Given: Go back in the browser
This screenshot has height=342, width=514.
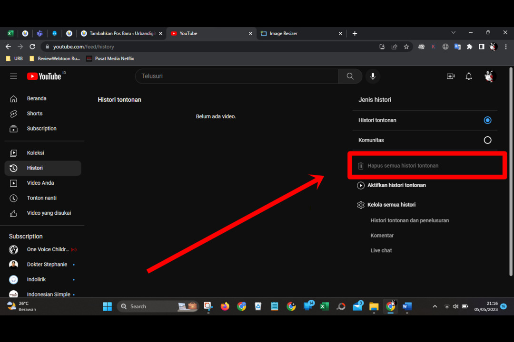Looking at the screenshot, I should (8, 47).
